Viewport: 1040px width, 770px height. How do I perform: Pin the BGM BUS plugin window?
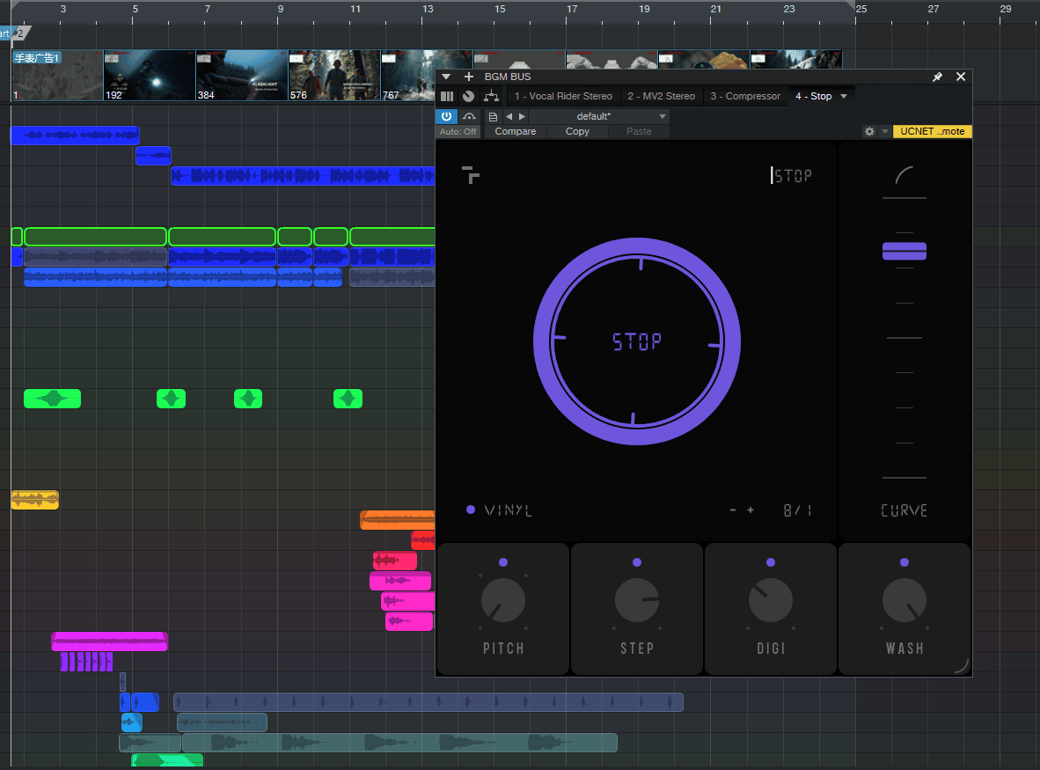point(937,77)
